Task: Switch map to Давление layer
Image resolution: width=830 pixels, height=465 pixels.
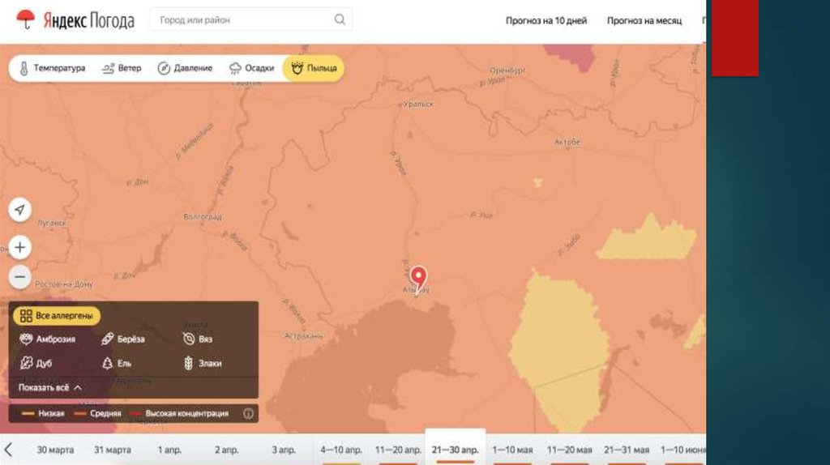Action: click(x=185, y=68)
